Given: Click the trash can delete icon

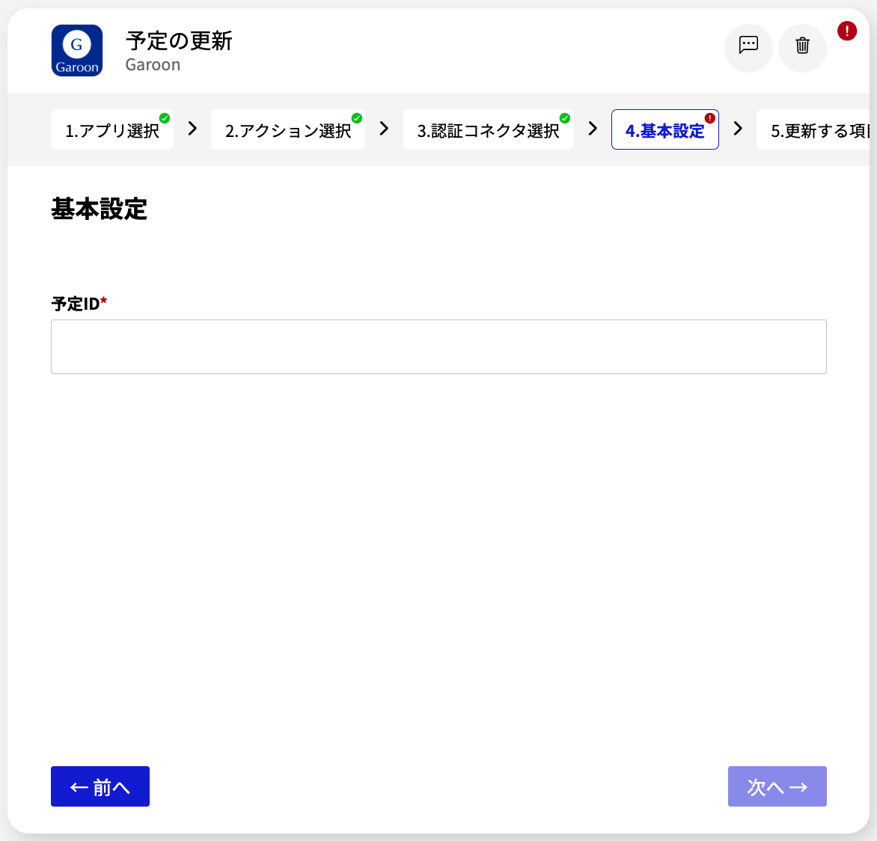Looking at the screenshot, I should [802, 48].
